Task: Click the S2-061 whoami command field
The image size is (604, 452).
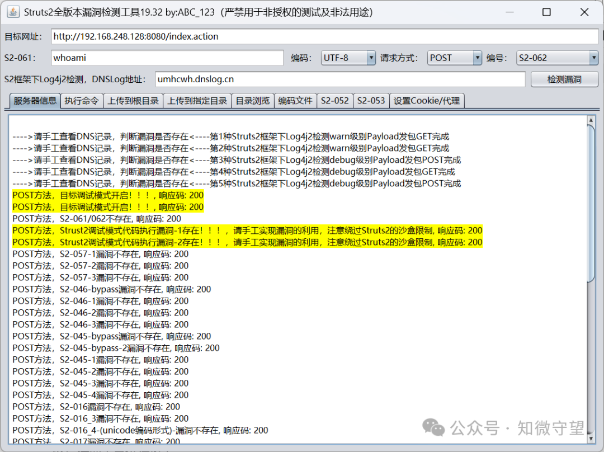Action: (167, 58)
